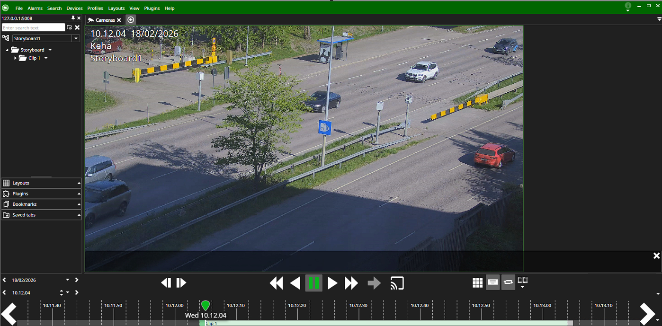Image resolution: width=662 pixels, height=326 pixels.
Task: Pause the playback
Action: click(x=313, y=283)
